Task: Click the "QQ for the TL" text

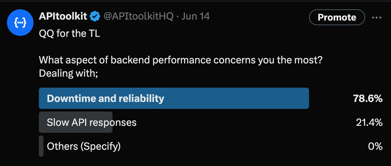Action: click(69, 34)
